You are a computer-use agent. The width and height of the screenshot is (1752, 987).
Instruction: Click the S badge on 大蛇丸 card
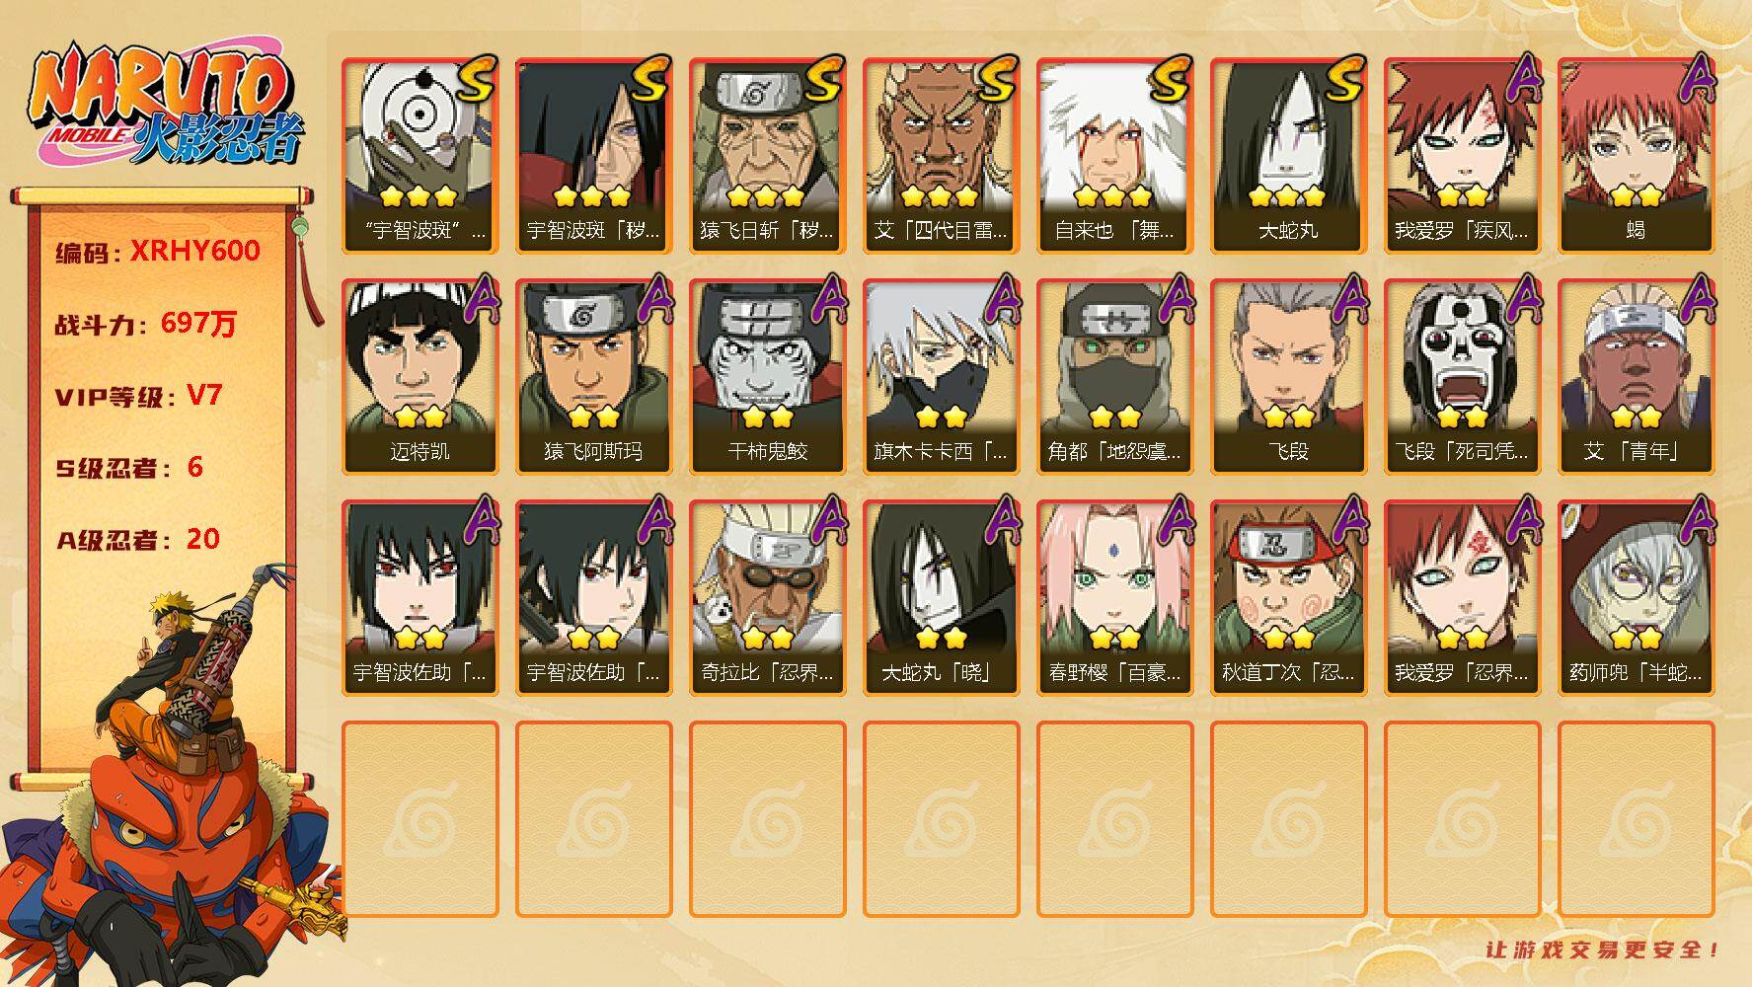1342,81
